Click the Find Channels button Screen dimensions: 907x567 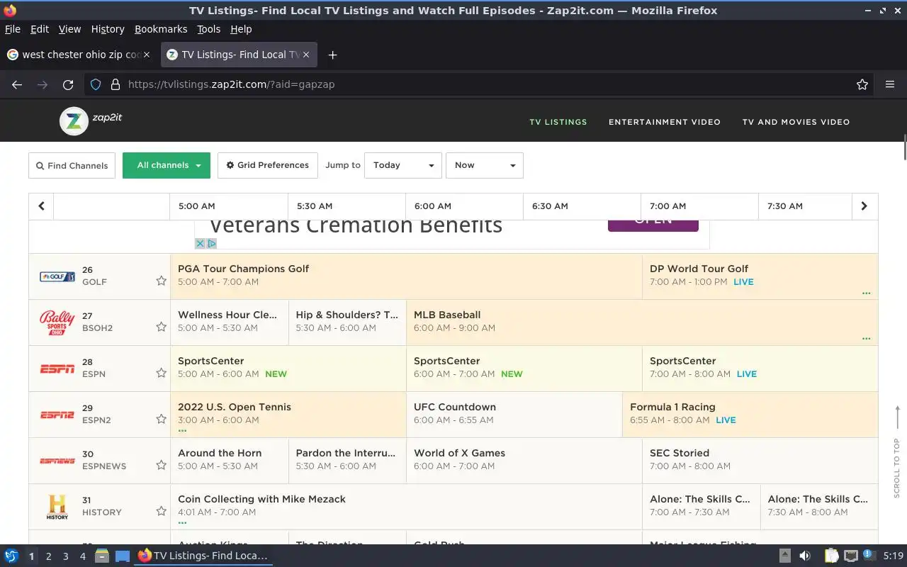click(72, 165)
